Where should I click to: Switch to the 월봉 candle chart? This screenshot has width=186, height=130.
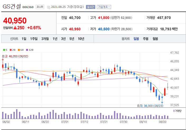[155, 39]
